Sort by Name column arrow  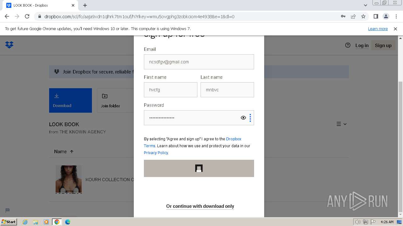(72, 152)
